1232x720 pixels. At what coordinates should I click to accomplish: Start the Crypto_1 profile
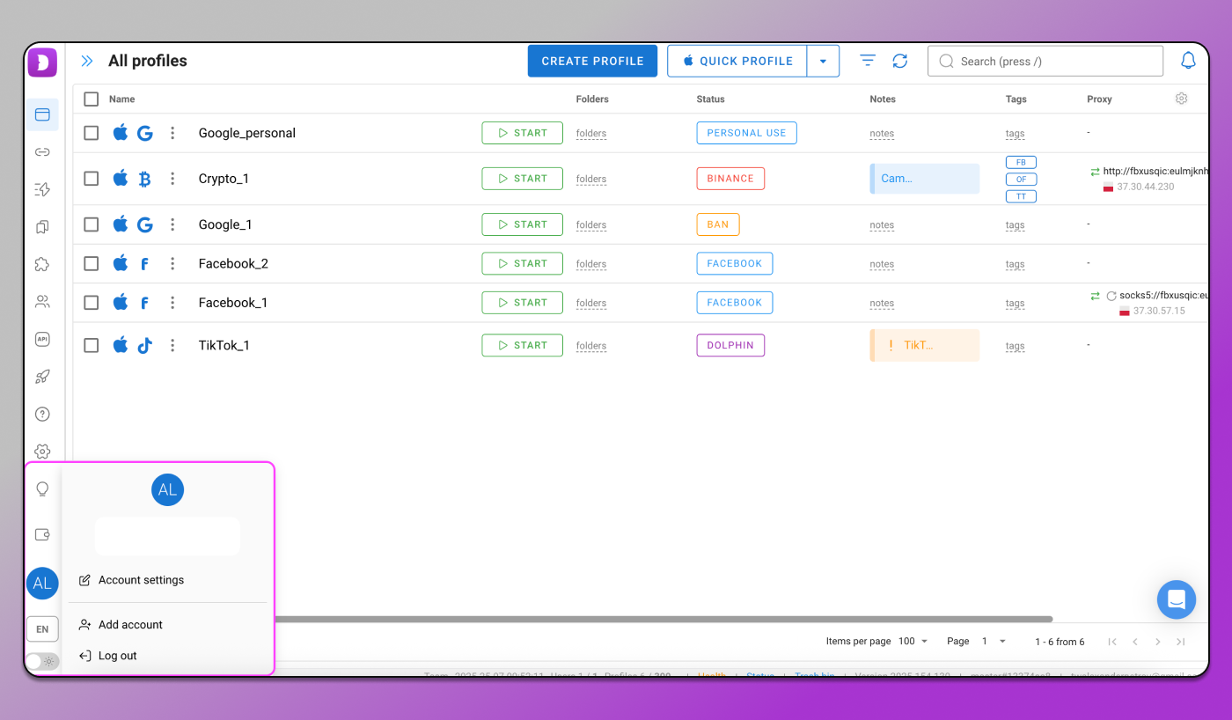tap(523, 179)
